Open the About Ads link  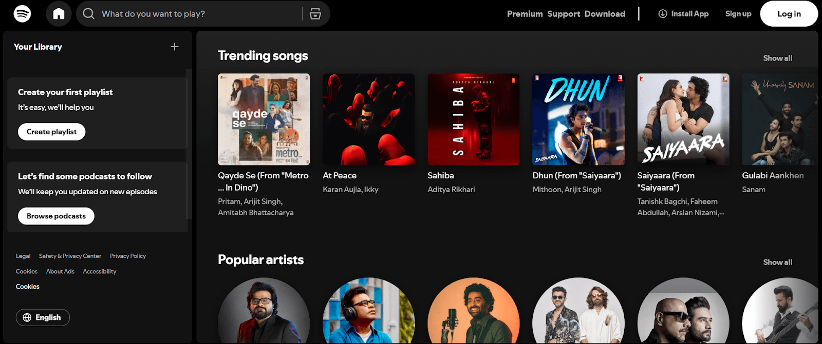pos(60,271)
